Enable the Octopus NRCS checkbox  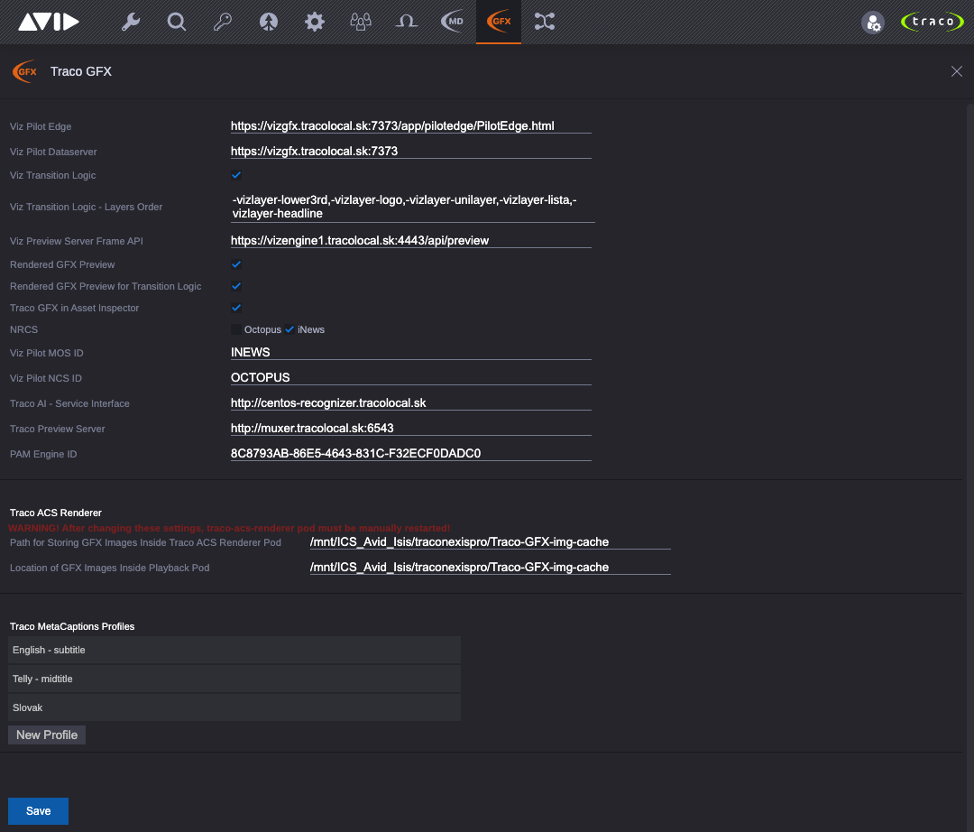(x=236, y=329)
